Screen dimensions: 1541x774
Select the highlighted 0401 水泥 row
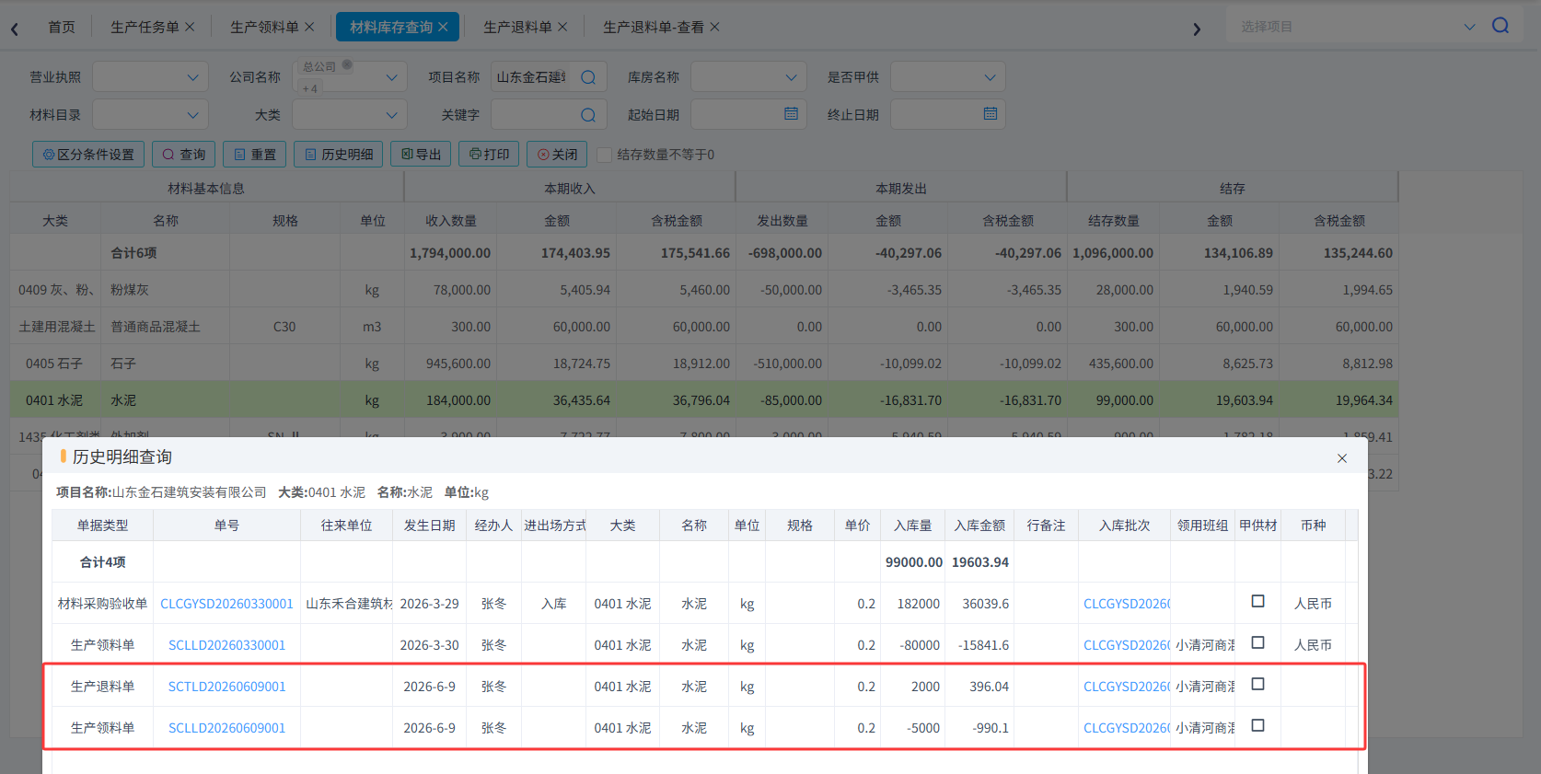pos(704,400)
